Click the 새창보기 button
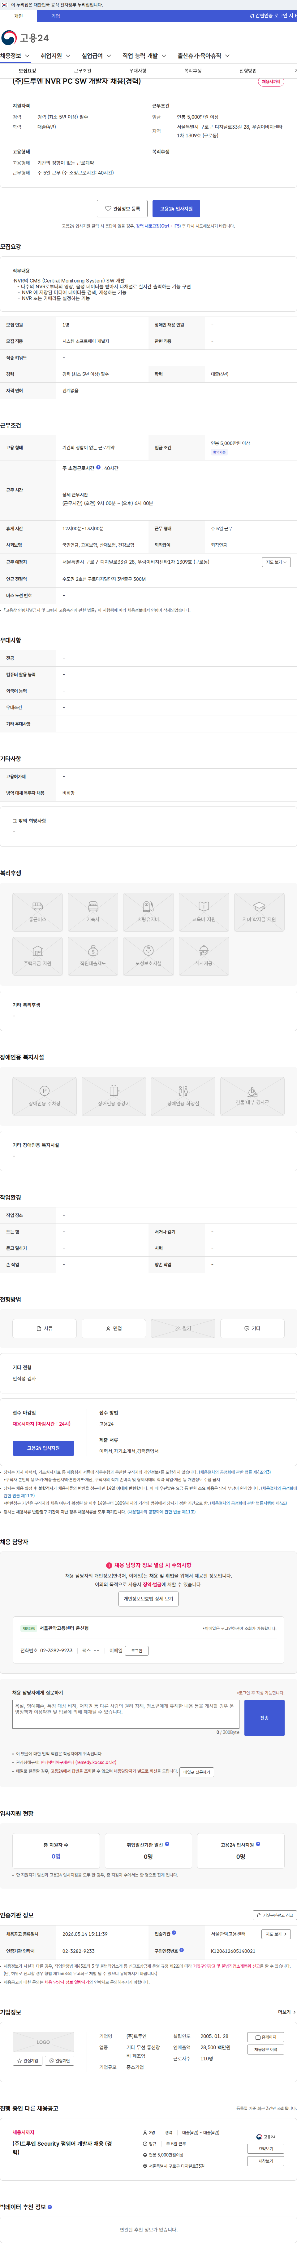 [x=266, y=2161]
